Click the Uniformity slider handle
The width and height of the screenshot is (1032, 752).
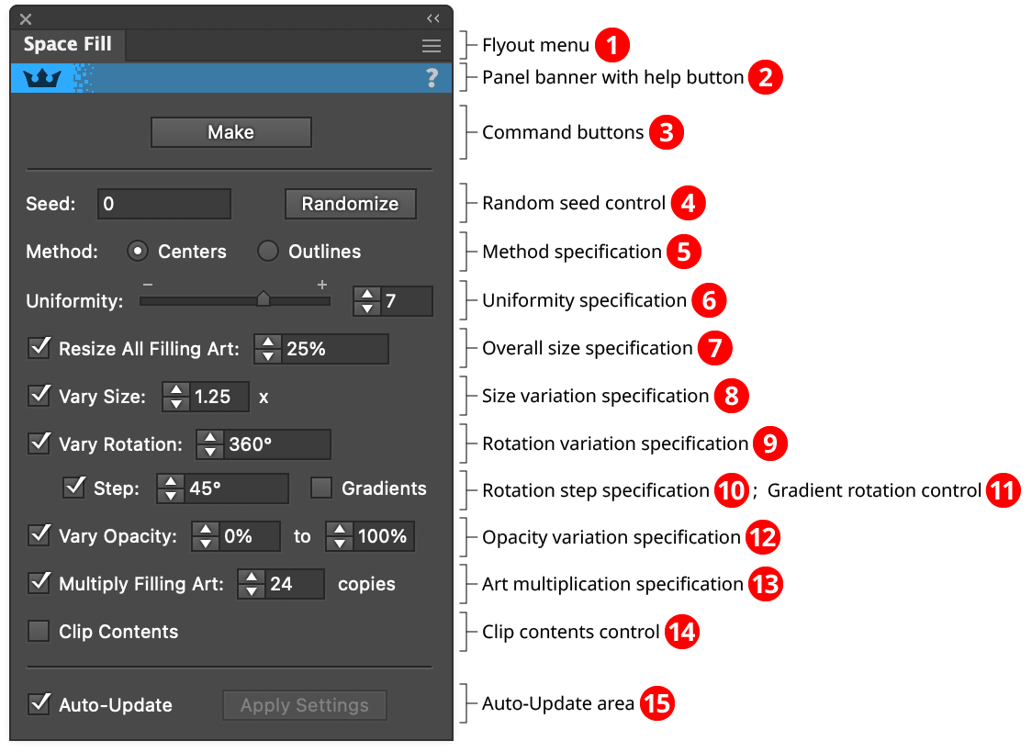tap(263, 299)
